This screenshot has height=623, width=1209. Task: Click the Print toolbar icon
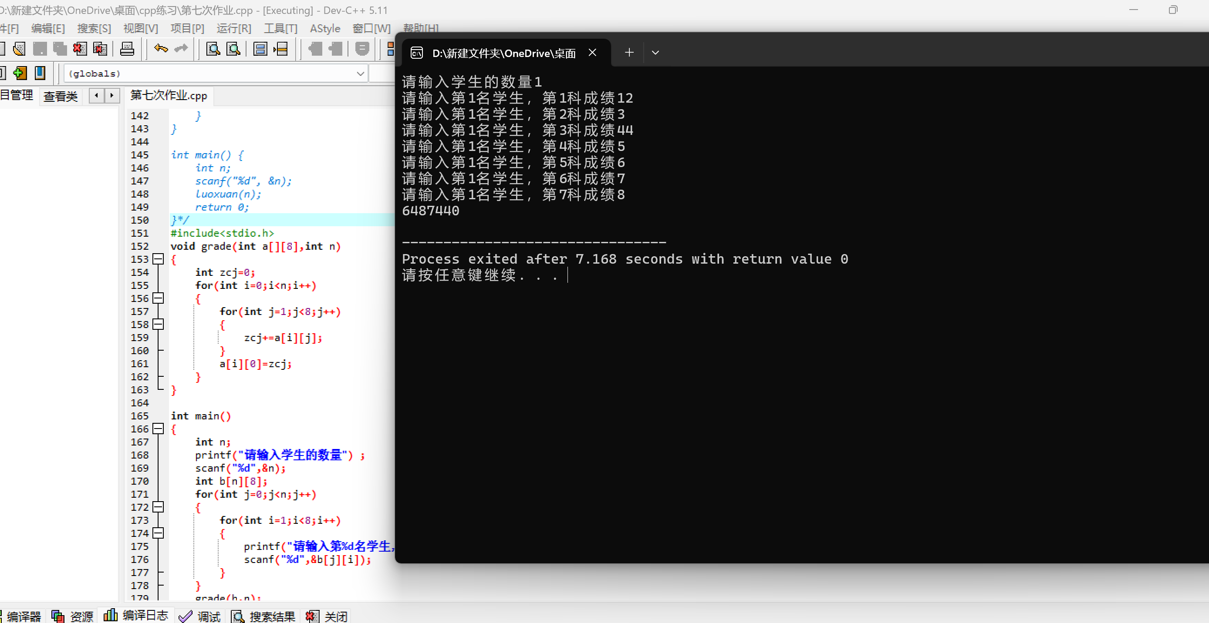pyautogui.click(x=127, y=49)
